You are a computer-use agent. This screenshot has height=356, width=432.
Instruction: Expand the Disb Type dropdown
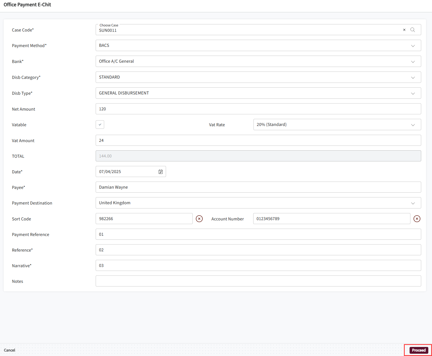258,93
